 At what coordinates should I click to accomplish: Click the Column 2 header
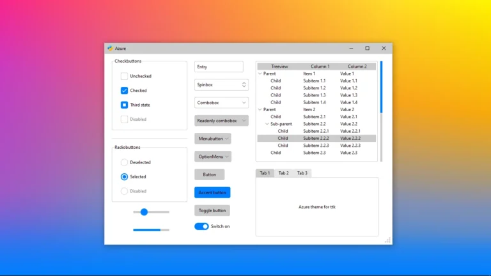pyautogui.click(x=357, y=66)
